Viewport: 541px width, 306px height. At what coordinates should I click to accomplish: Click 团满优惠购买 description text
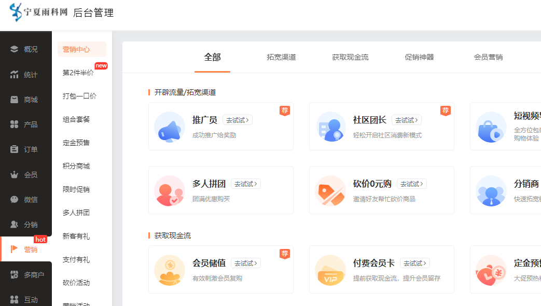tap(211, 199)
